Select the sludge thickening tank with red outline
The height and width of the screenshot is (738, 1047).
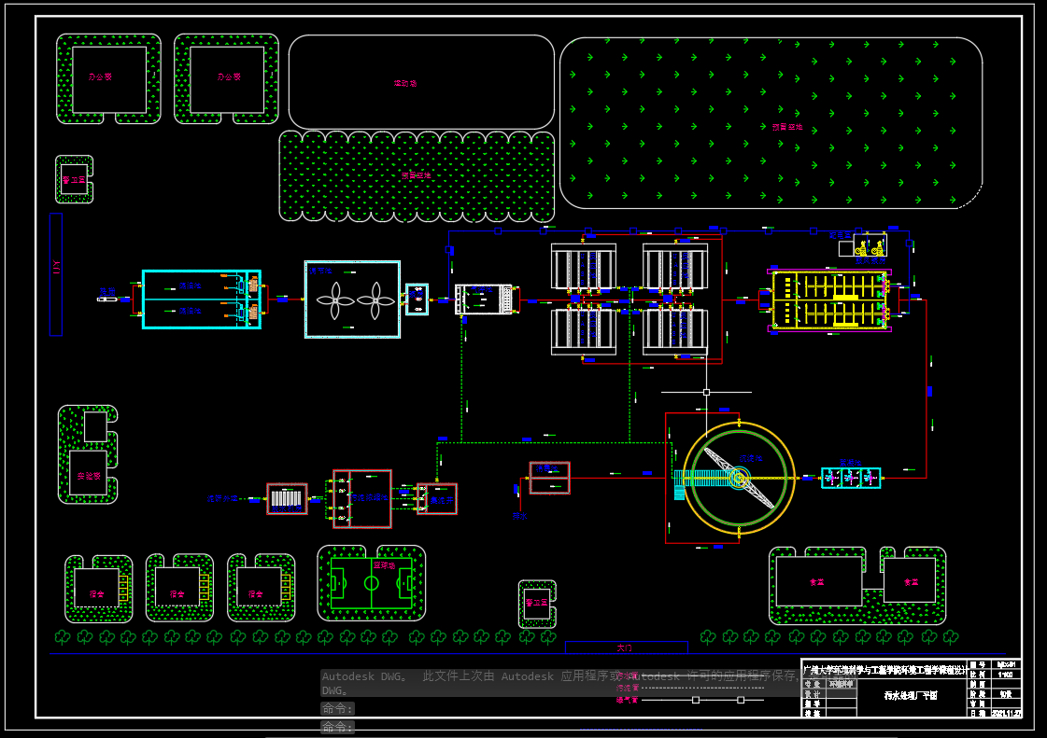(x=361, y=499)
